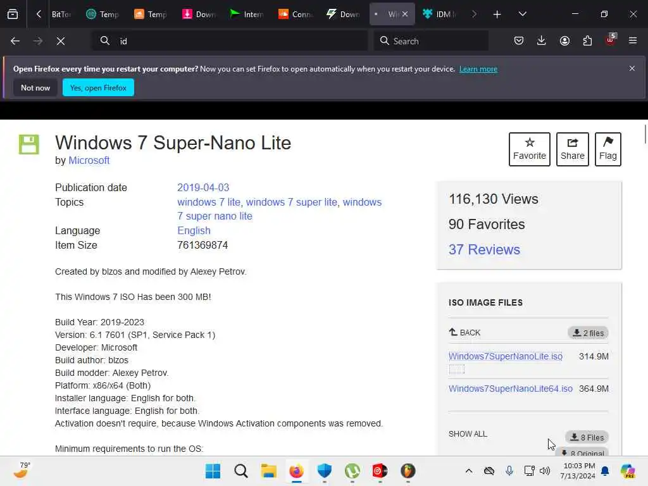Open a new tab with plus button

(x=497, y=14)
